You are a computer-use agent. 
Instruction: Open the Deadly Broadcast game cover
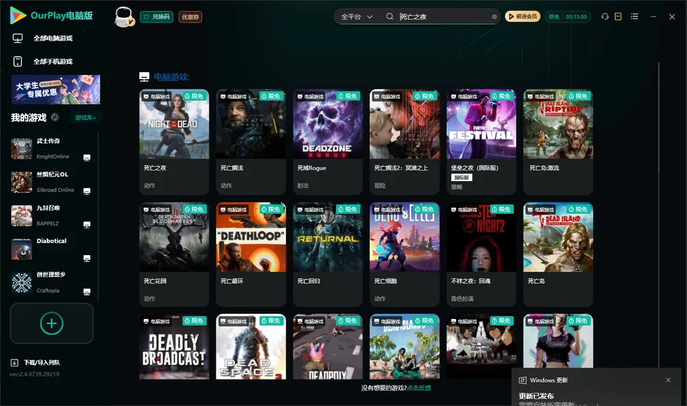[174, 346]
